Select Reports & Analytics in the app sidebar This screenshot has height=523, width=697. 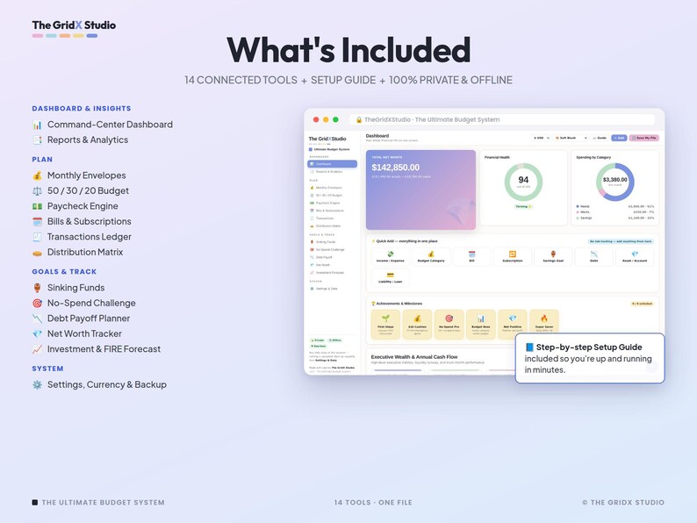click(332, 171)
